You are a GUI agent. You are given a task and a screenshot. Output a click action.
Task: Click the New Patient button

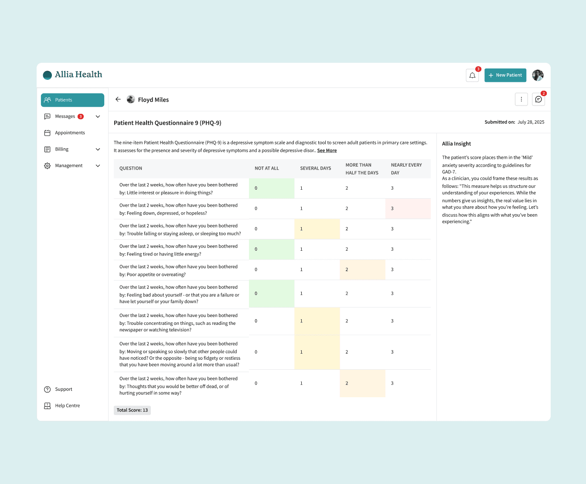[505, 75]
